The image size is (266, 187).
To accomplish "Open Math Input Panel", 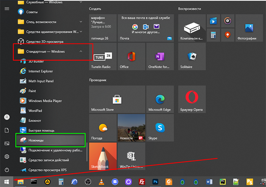I will pos(51,81).
